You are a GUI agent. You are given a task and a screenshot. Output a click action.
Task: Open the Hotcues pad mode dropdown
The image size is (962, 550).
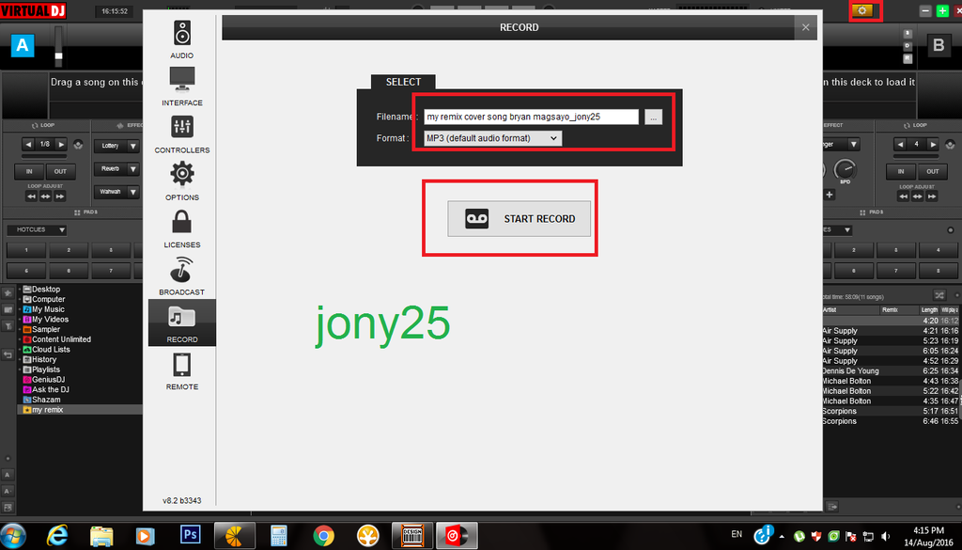tap(38, 229)
